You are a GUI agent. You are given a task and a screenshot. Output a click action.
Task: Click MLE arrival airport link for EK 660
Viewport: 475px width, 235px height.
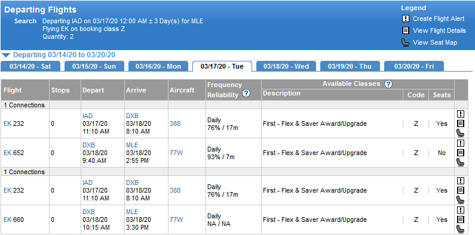pos(132,212)
